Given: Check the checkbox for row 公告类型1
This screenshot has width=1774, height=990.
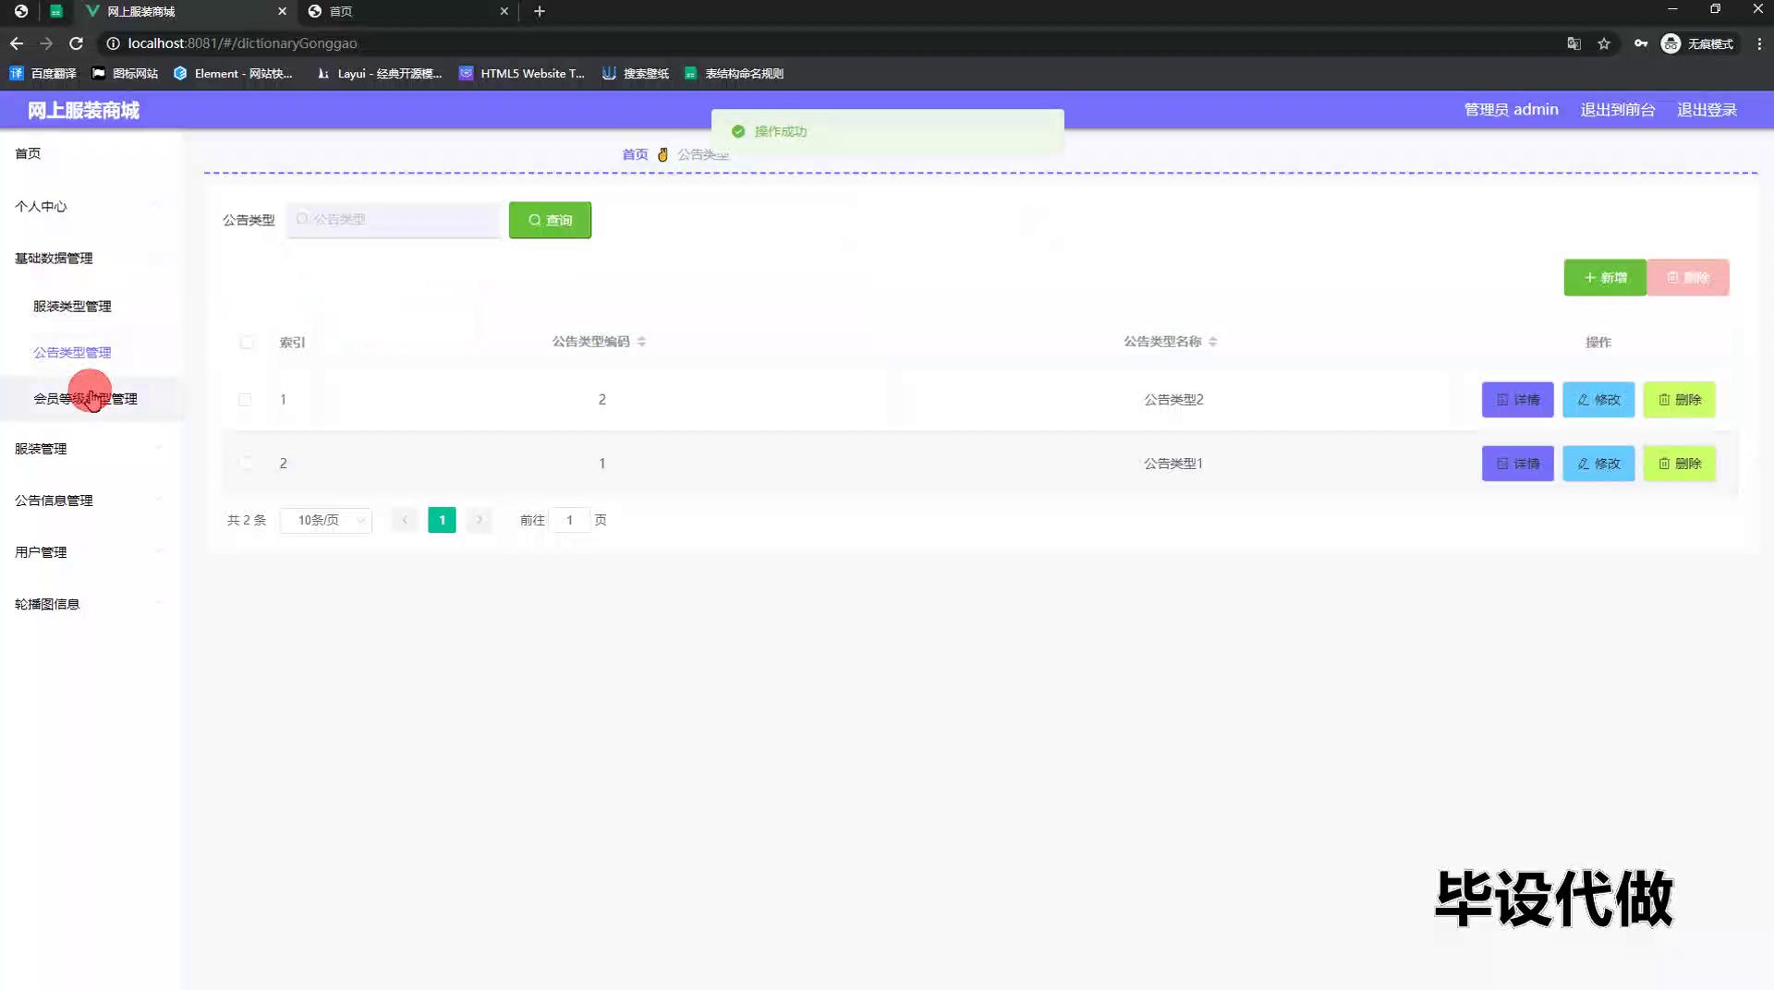Looking at the screenshot, I should coord(245,464).
